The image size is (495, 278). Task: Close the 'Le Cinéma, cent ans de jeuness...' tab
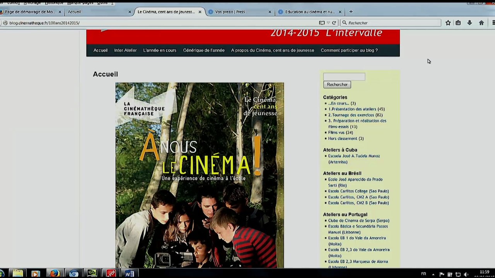tap(200, 12)
